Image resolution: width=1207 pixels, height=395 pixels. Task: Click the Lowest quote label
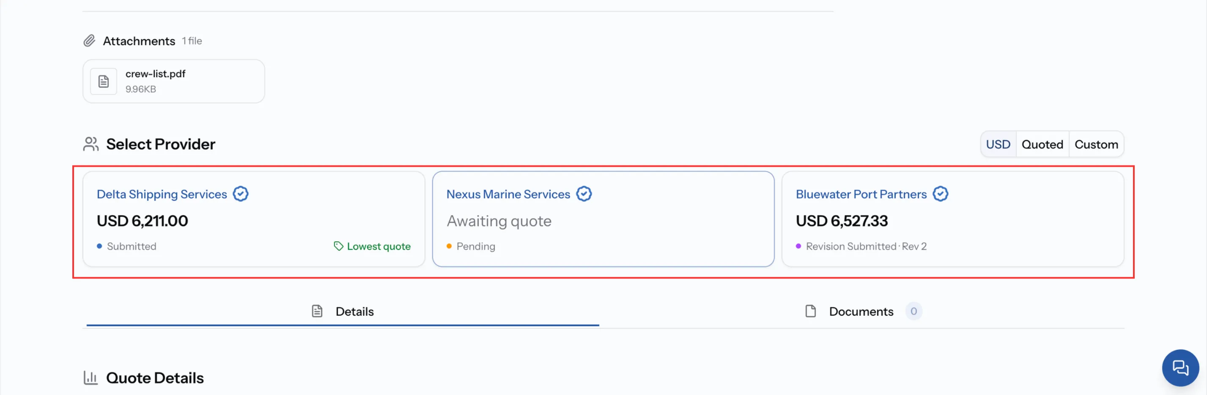pyautogui.click(x=379, y=246)
